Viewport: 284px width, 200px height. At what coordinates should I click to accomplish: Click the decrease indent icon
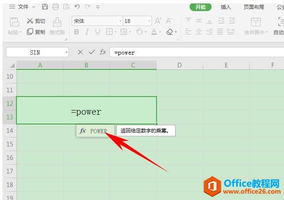tap(221, 21)
